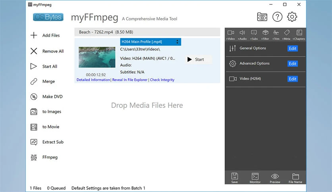Save the batch settings
Image resolution: width=332 pixels, height=192 pixels.
234,178
